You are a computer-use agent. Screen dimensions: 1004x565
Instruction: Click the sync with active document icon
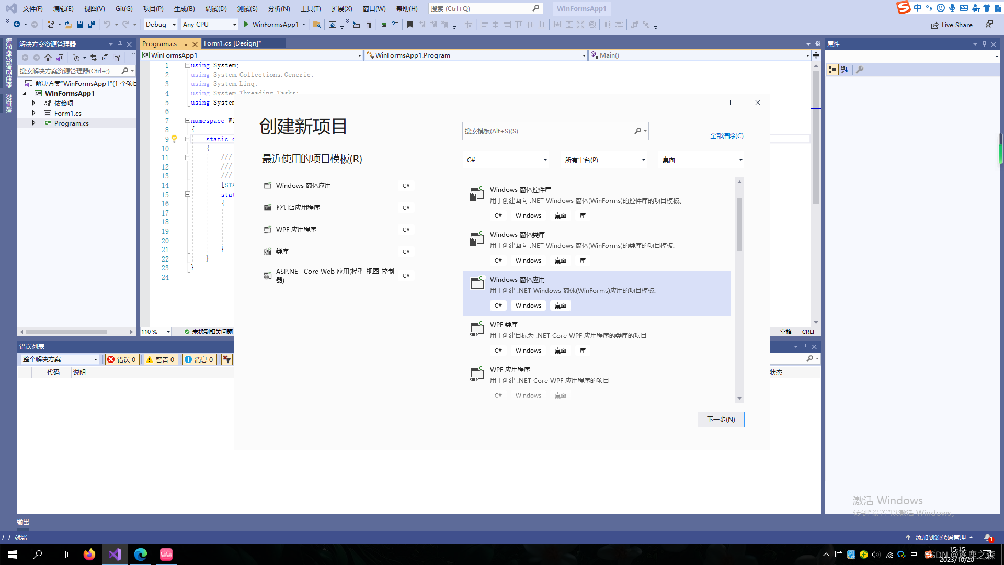(x=94, y=58)
